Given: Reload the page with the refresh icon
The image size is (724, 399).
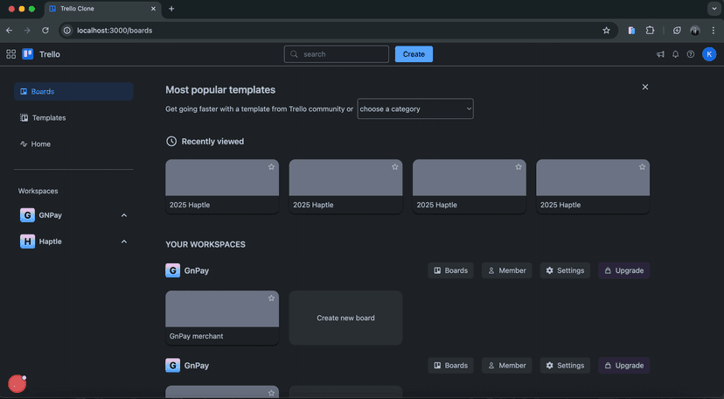Looking at the screenshot, I should click(x=45, y=31).
